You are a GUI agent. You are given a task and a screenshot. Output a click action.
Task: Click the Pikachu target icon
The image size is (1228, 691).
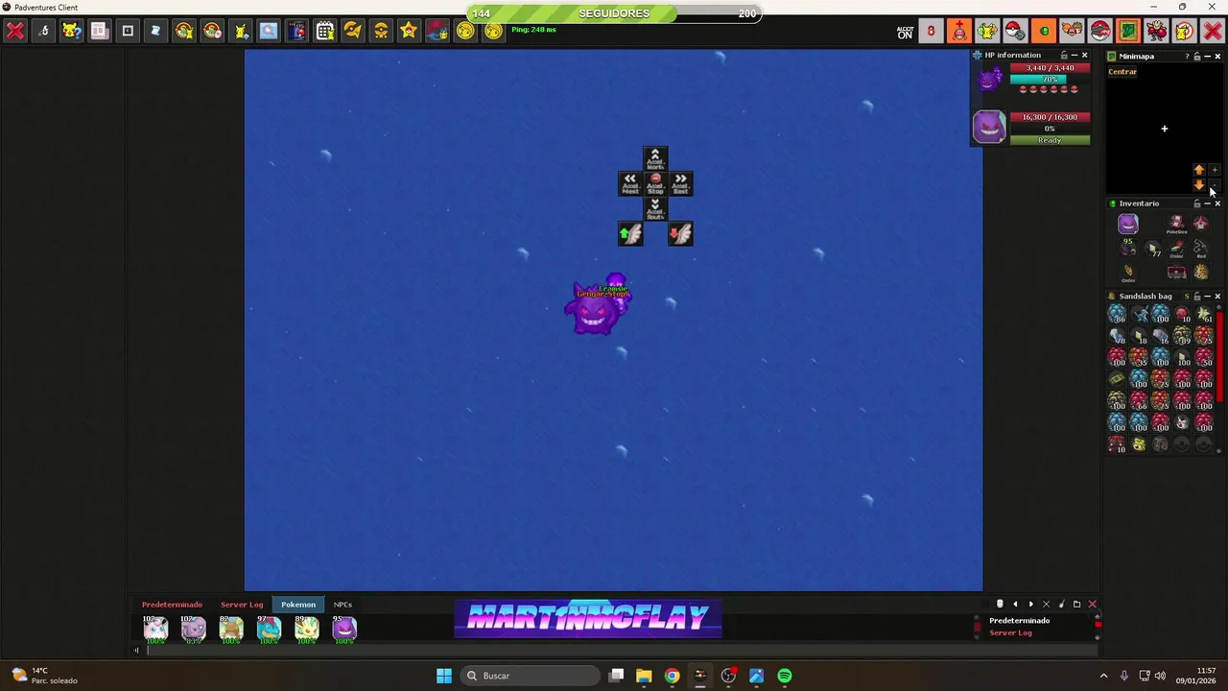1184,31
